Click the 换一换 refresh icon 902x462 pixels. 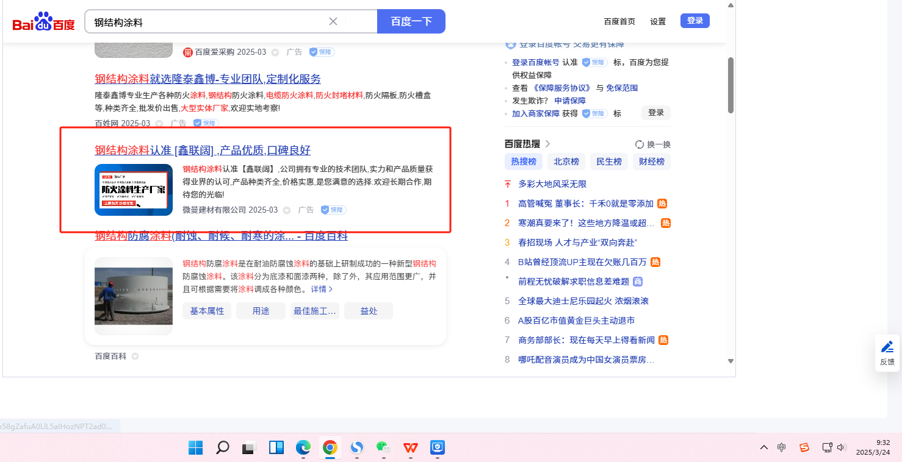pyautogui.click(x=640, y=144)
